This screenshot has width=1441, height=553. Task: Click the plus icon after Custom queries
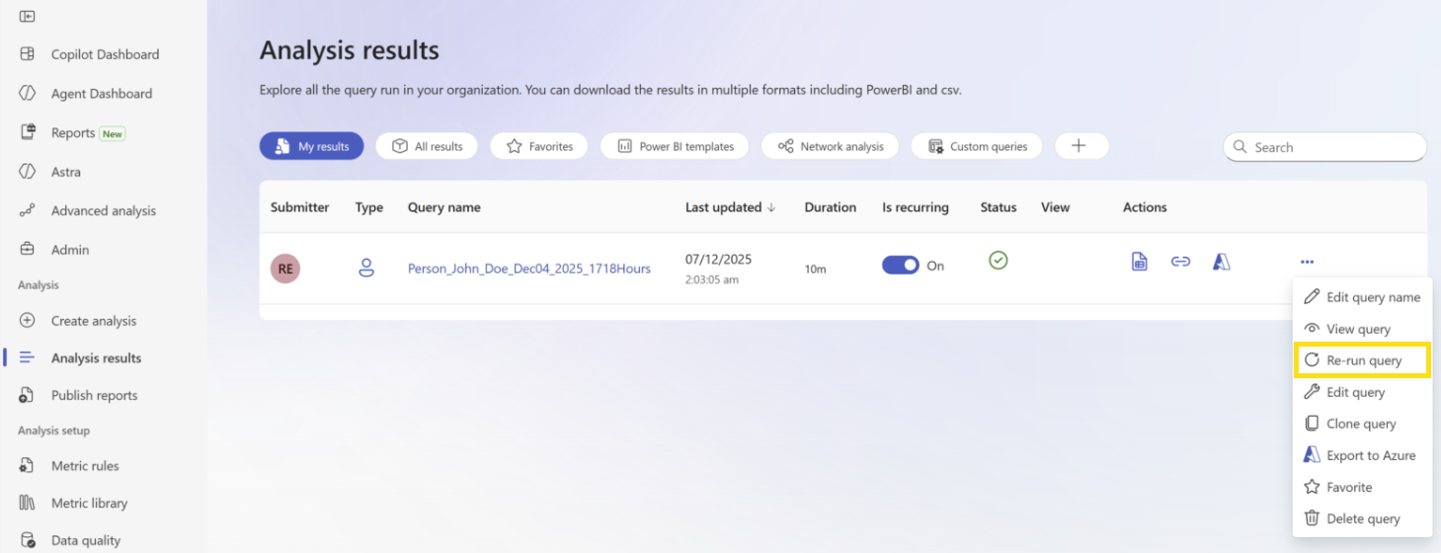pos(1081,146)
